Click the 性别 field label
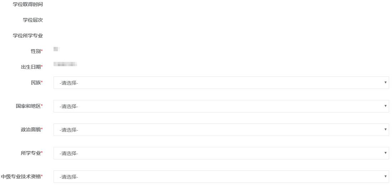The image size is (392, 185). tap(36, 51)
